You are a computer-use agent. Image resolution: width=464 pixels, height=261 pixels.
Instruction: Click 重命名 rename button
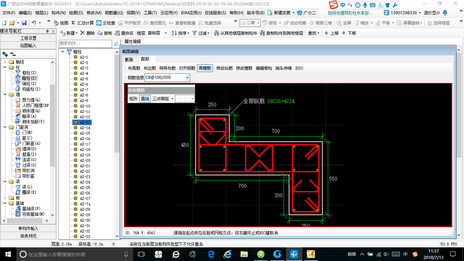tap(124, 33)
